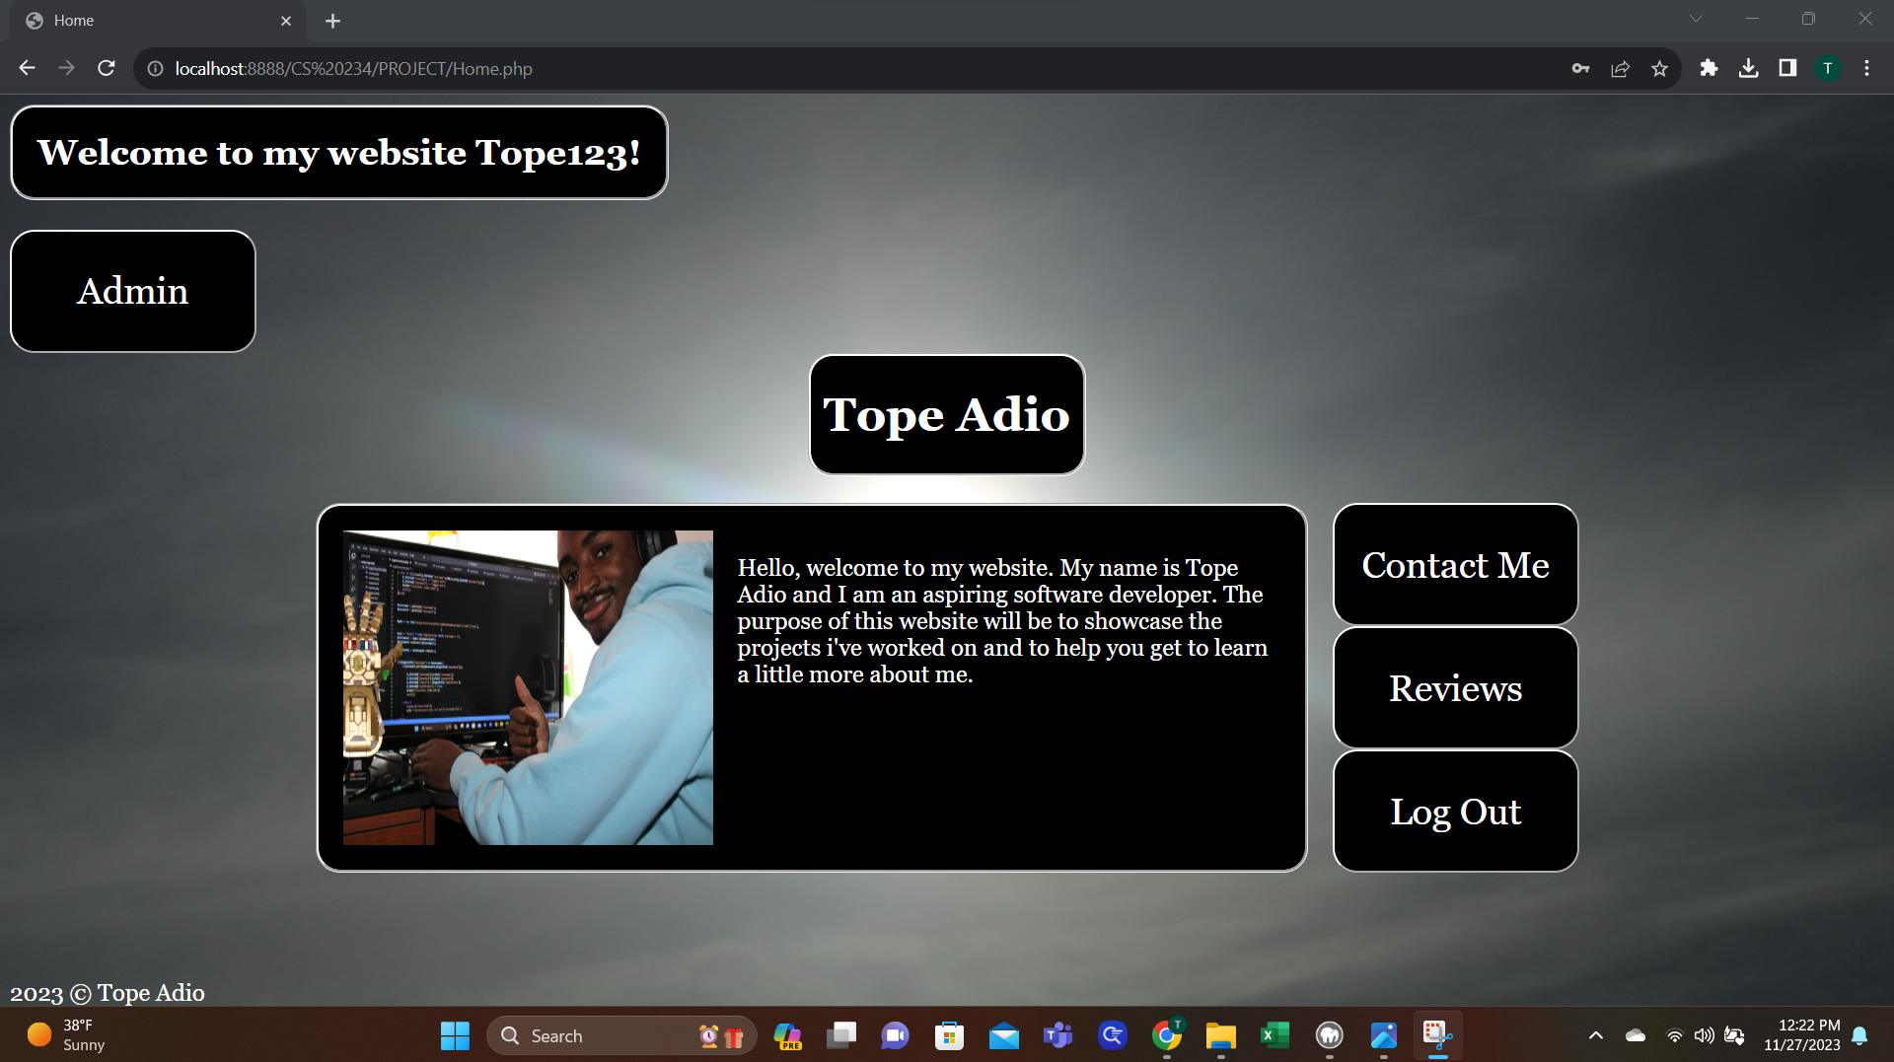Click the welcome Tope123 heading
1894x1062 pixels.
tap(339, 153)
